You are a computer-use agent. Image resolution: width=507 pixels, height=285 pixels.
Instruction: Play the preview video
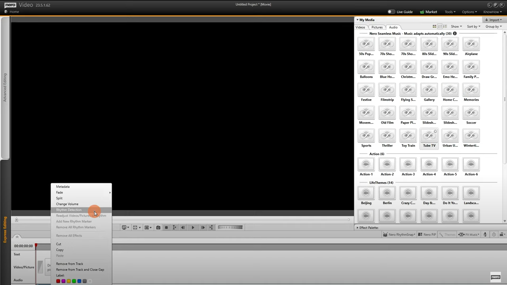point(193,227)
